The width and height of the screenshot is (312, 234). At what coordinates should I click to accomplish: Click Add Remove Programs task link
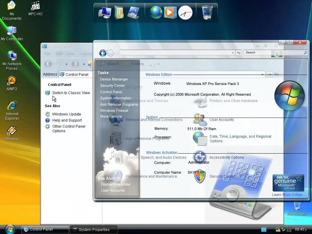(x=119, y=105)
